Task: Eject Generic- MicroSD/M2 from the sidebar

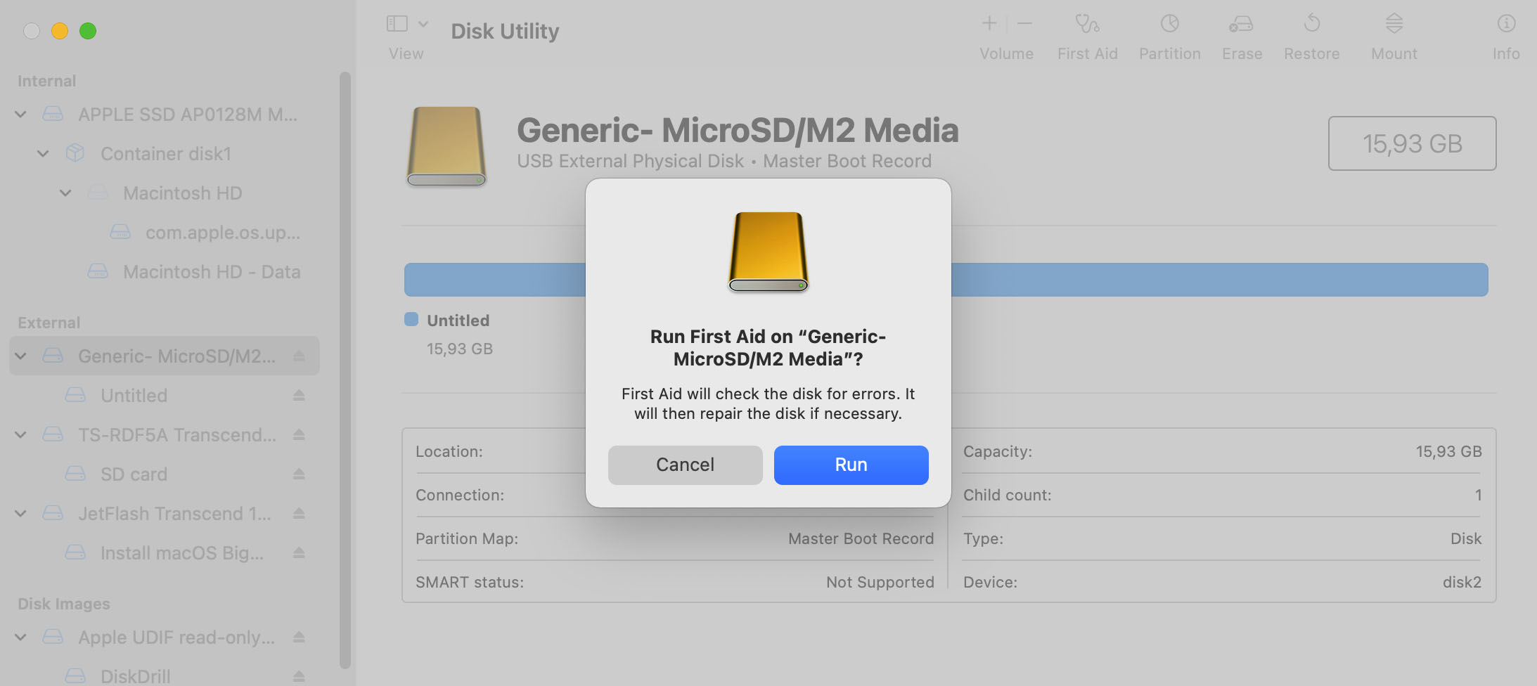Action: pos(299,356)
